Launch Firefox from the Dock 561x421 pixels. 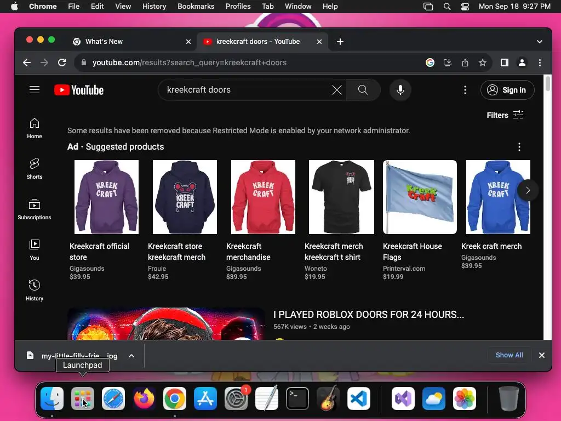pos(144,399)
